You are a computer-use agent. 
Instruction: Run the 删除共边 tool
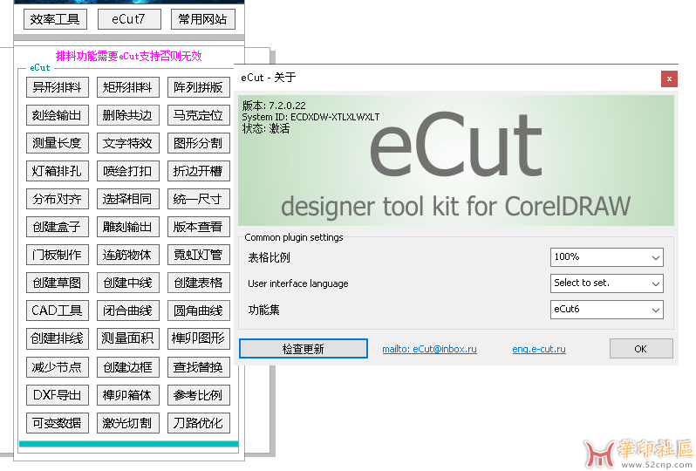128,115
